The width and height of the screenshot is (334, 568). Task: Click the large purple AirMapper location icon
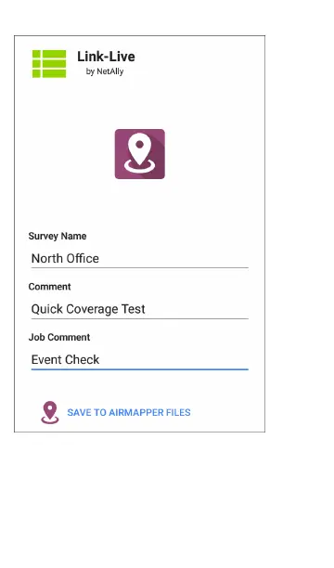click(x=140, y=154)
